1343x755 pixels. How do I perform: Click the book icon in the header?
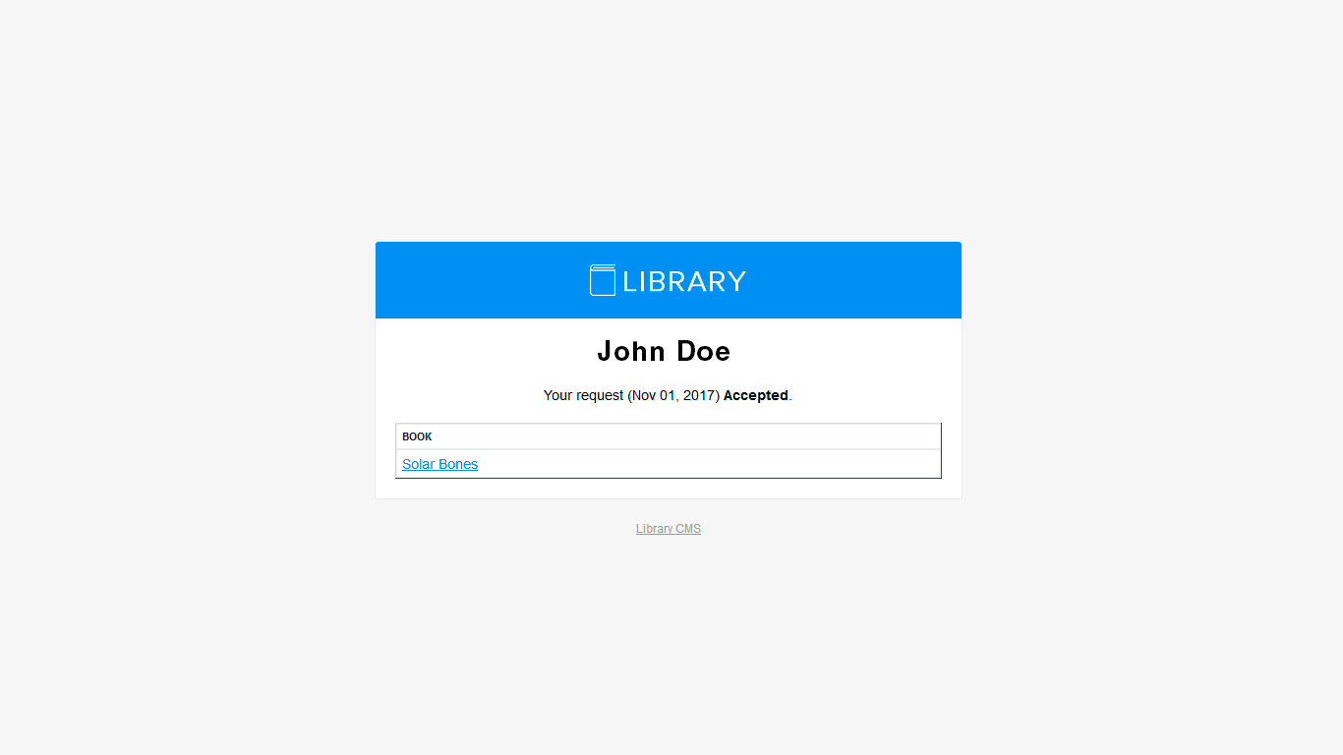coord(603,280)
